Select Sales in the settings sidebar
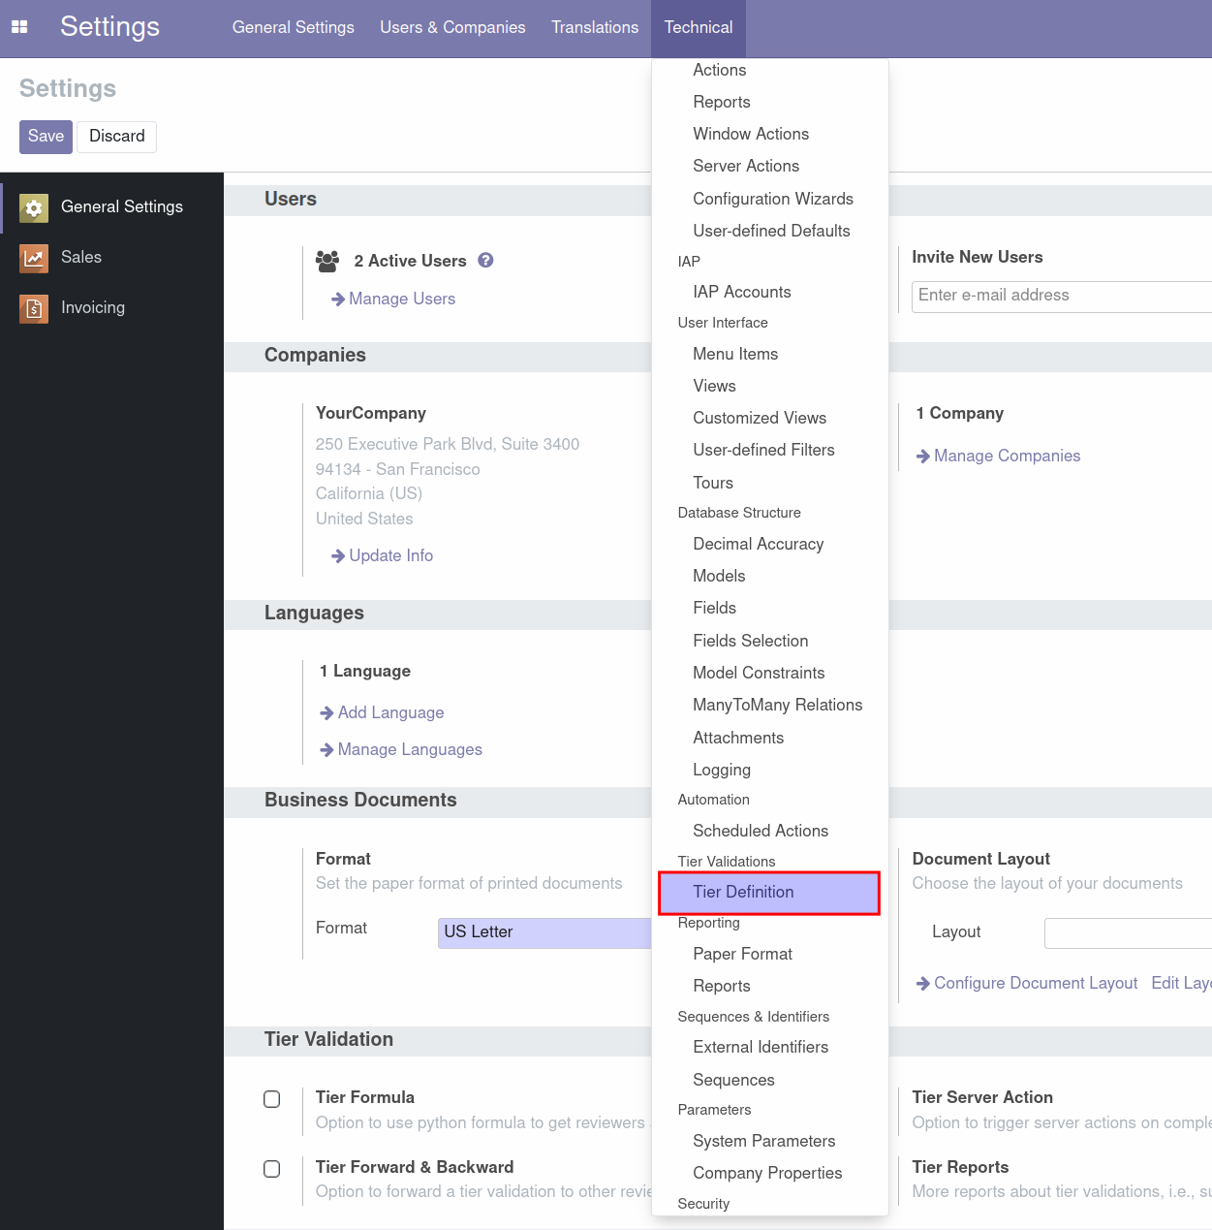The height and width of the screenshot is (1230, 1212). point(81,258)
